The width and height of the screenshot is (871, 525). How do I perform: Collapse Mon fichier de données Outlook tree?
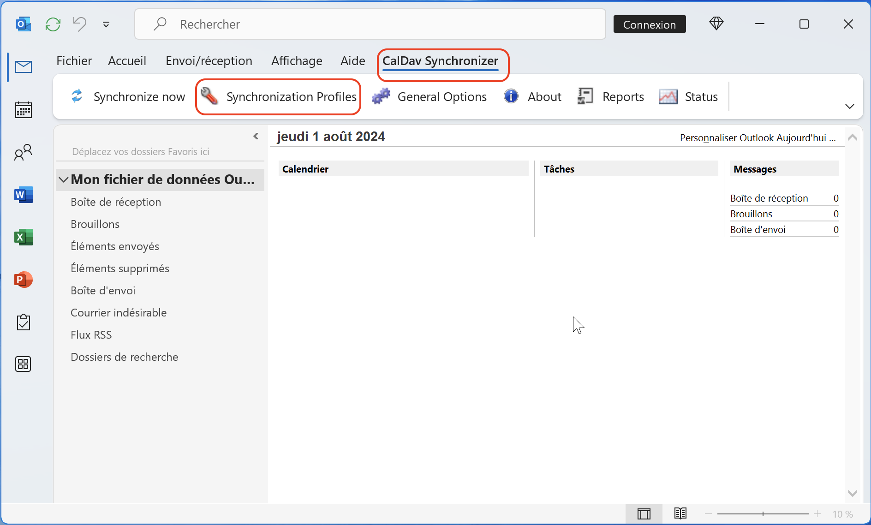pyautogui.click(x=64, y=179)
